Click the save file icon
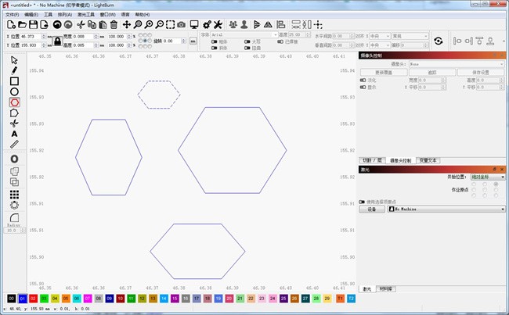Image resolution: width=509 pixels, height=315 pixels. point(34,25)
